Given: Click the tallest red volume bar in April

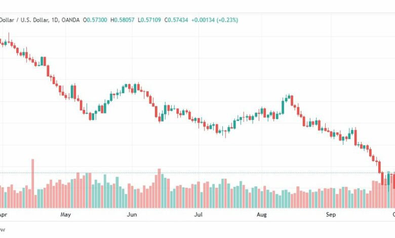Looking at the screenshot, I should pyautogui.click(x=32, y=183).
